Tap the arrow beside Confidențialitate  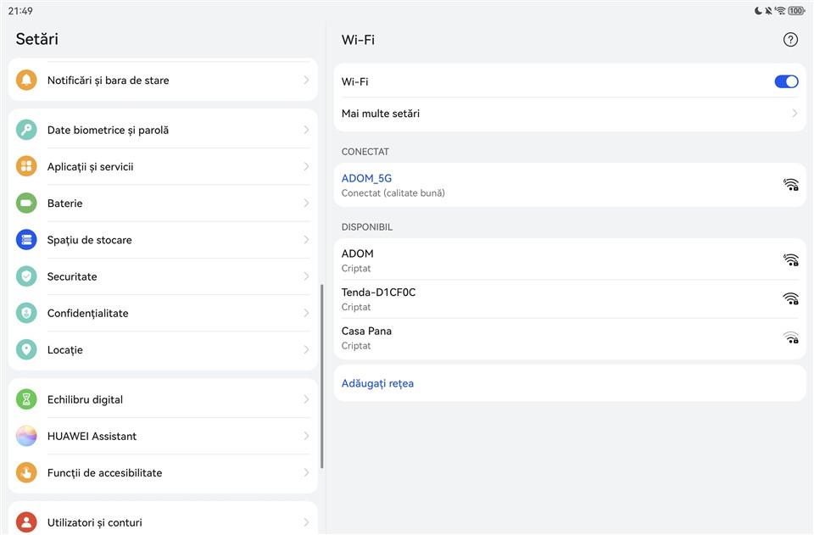click(x=306, y=313)
